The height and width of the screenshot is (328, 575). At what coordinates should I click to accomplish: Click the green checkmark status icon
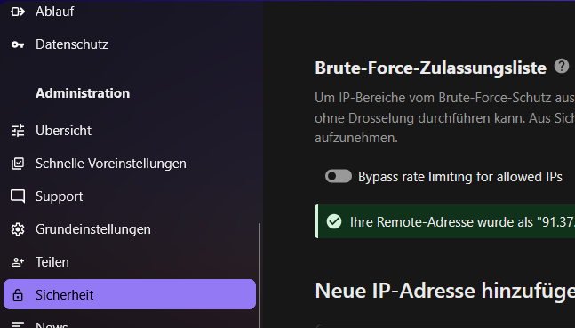point(334,221)
